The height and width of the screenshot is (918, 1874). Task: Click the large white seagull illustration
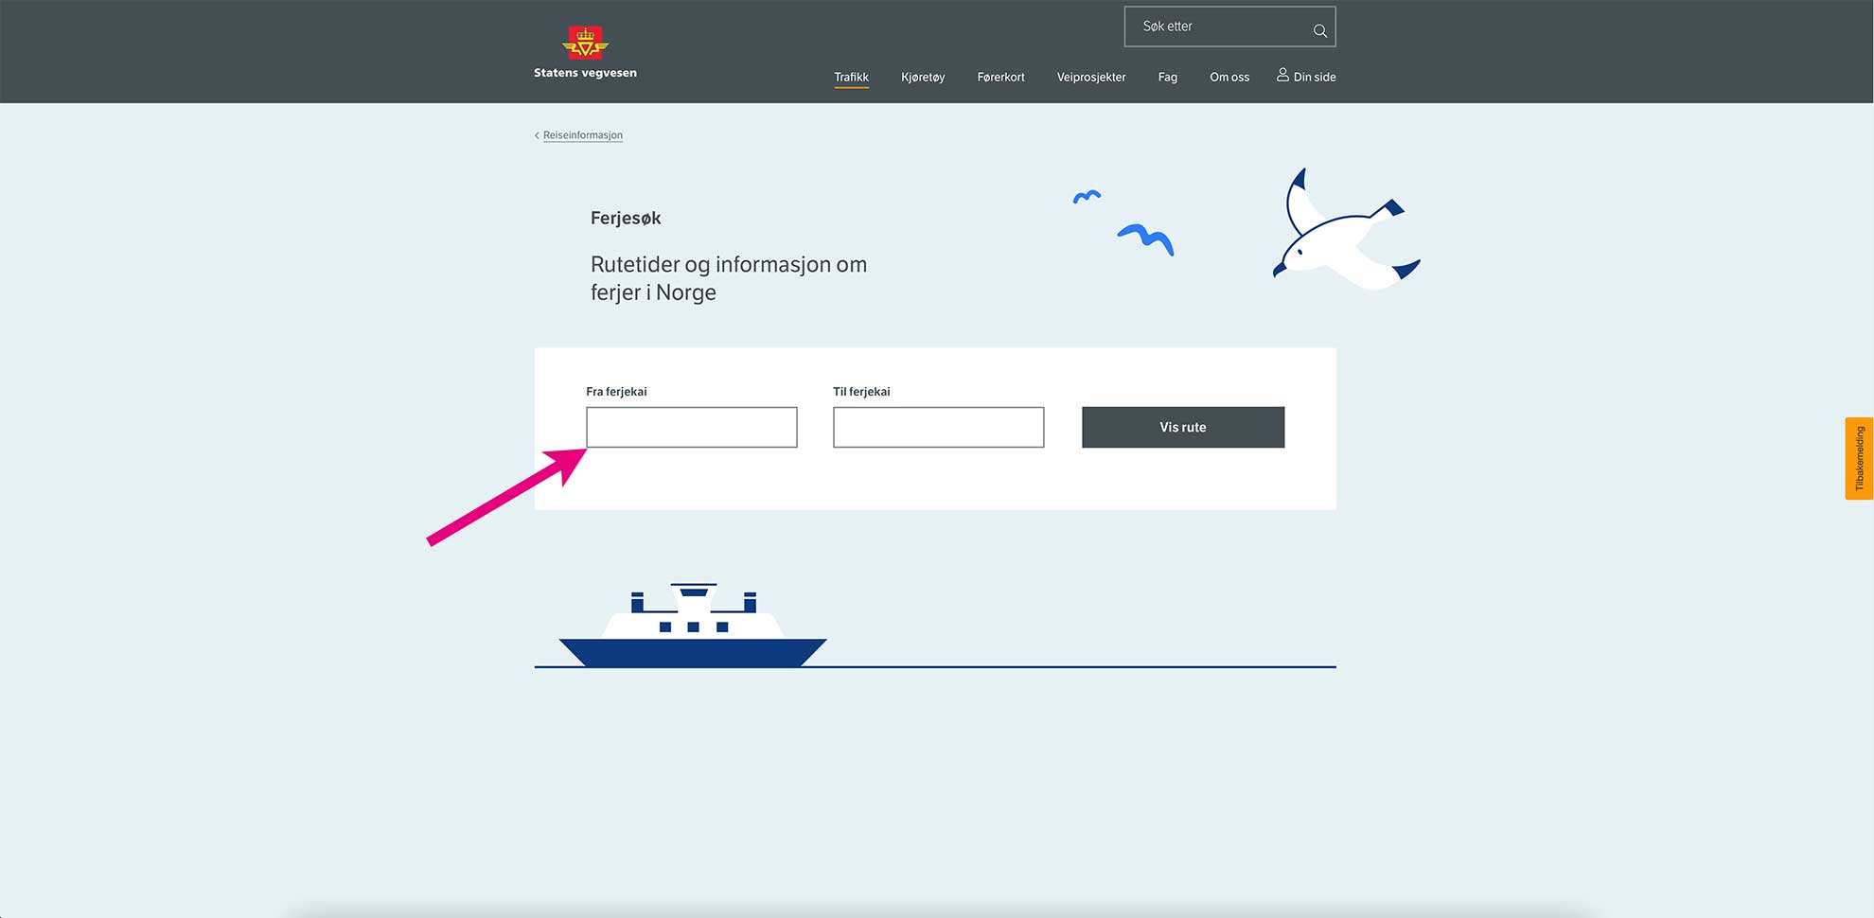point(1342,232)
